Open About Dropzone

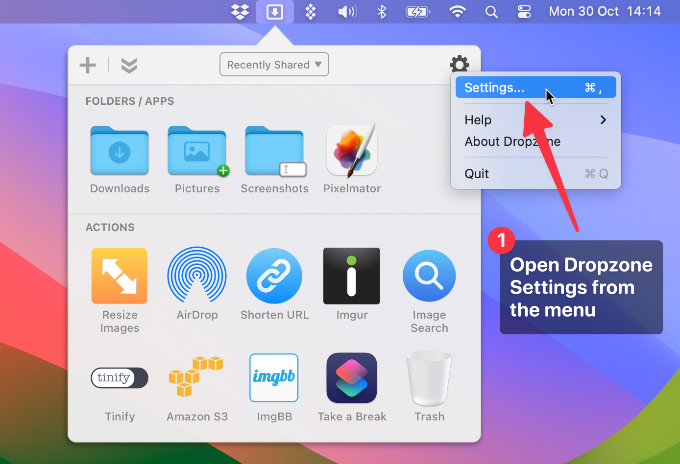536,141
